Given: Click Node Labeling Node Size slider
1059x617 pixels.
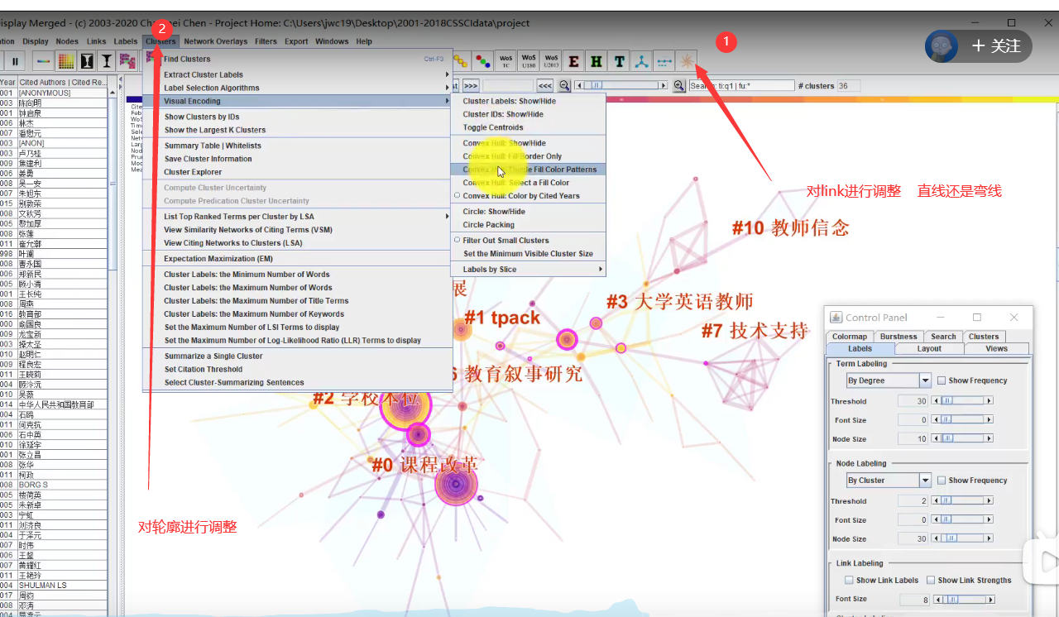Looking at the screenshot, I should [962, 539].
